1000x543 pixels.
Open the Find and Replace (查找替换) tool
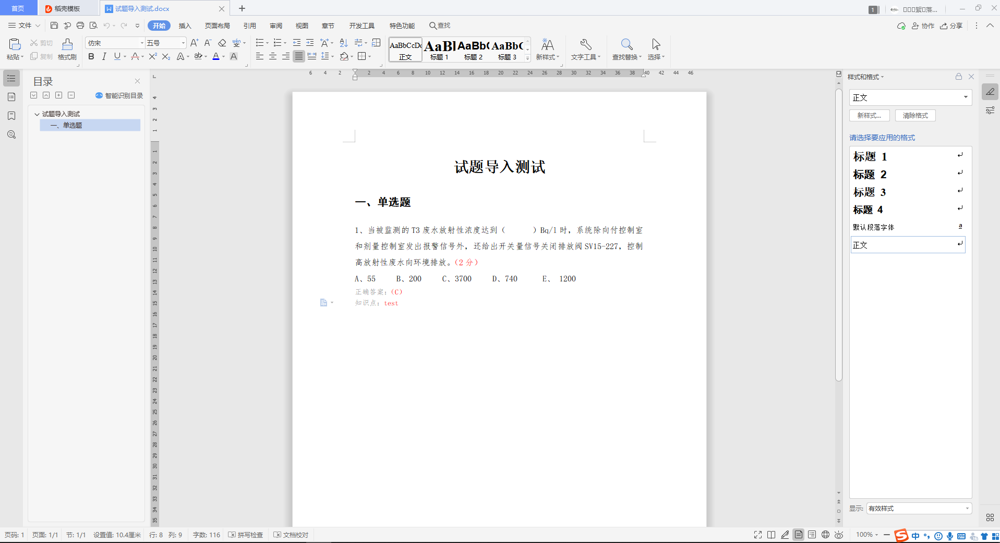pos(625,50)
